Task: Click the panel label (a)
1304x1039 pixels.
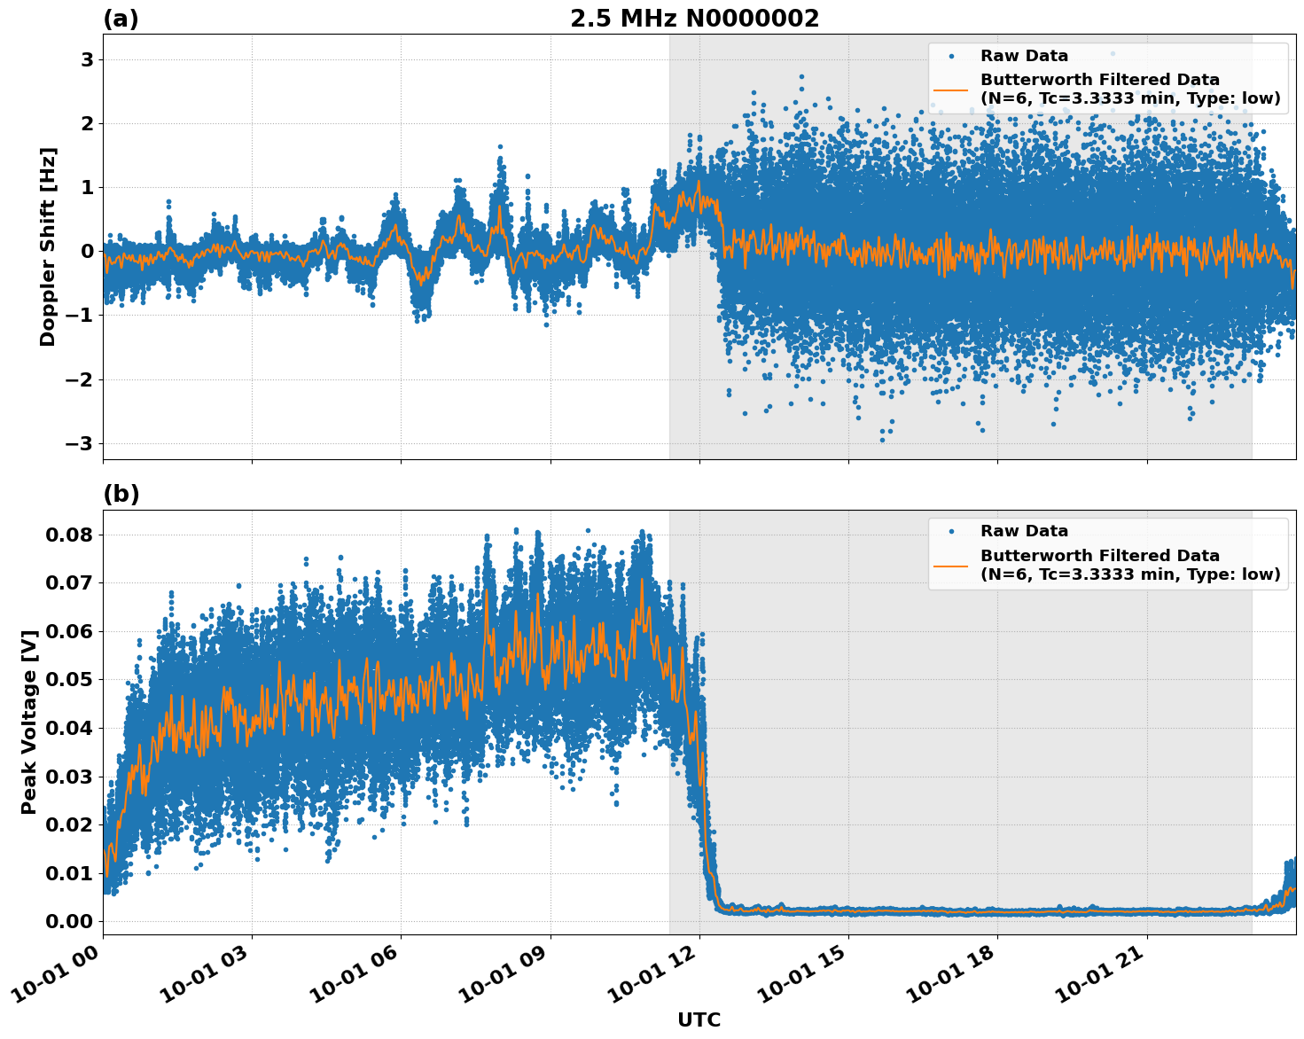Action: (x=121, y=16)
